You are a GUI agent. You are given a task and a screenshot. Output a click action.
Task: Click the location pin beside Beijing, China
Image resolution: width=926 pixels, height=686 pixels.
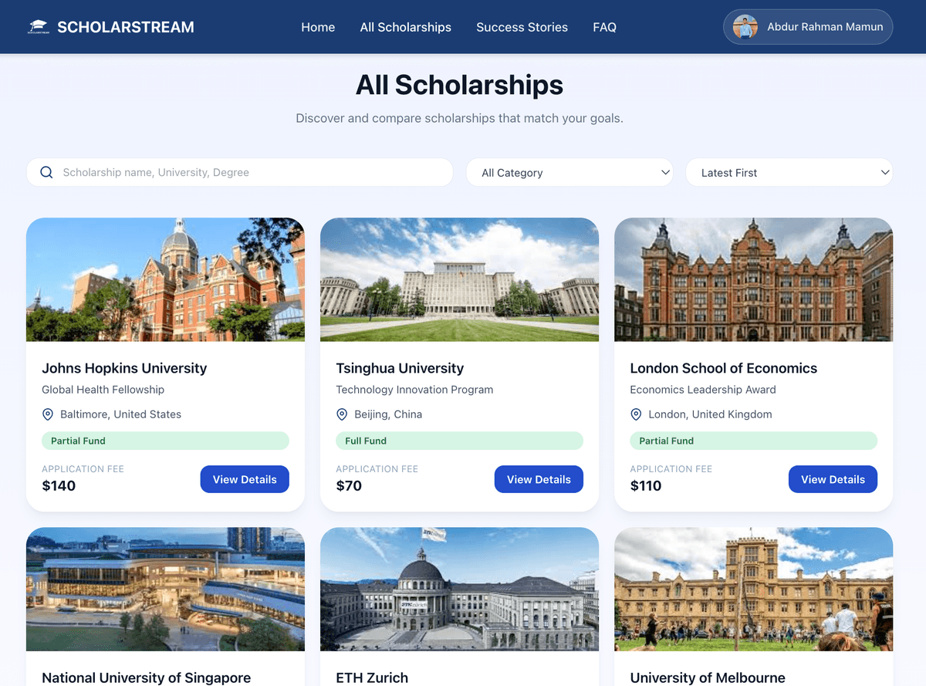click(342, 414)
